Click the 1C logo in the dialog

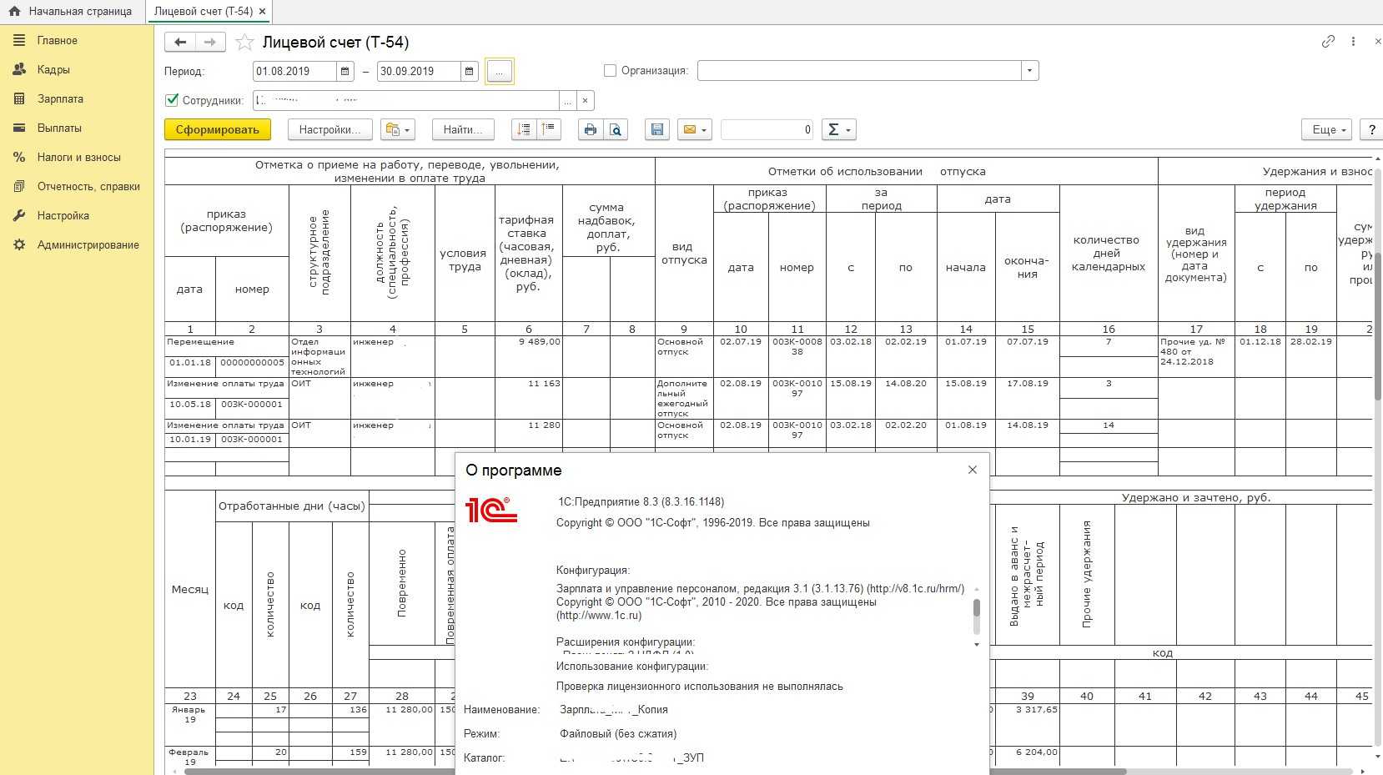[x=491, y=510]
